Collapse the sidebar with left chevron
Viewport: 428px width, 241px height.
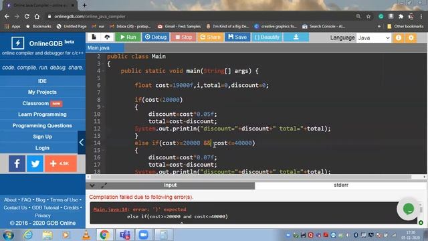[x=82, y=143]
